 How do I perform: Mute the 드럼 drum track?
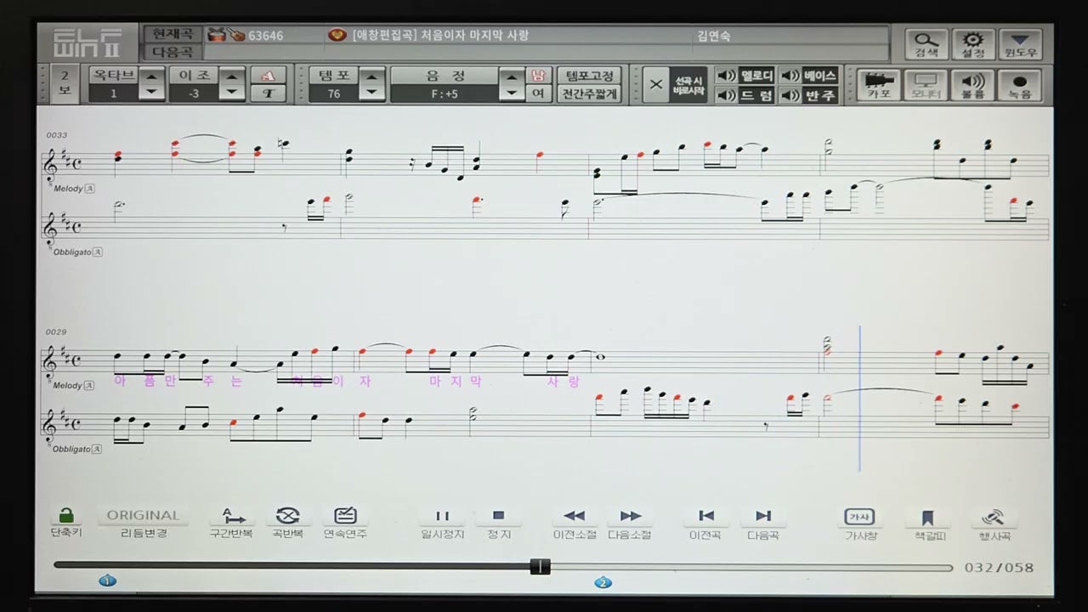[744, 94]
